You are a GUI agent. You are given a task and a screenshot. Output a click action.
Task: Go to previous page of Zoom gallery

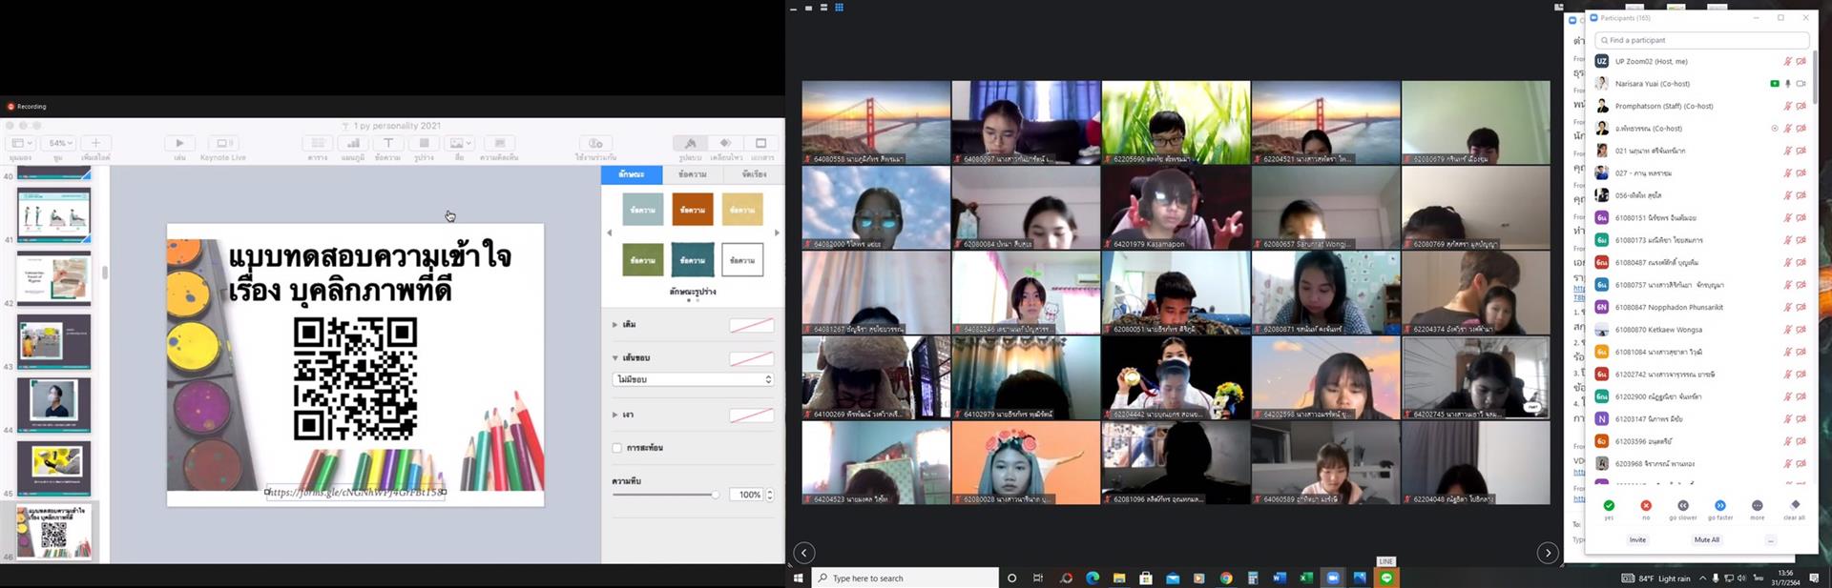tap(804, 553)
